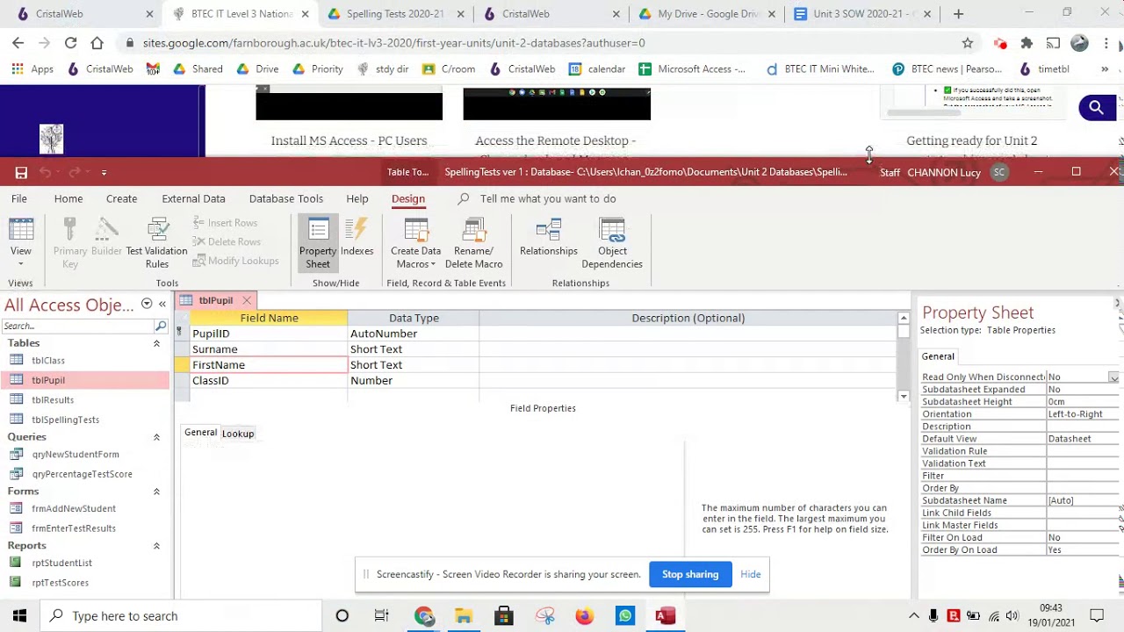1124x632 pixels.
Task: Toggle the Property Sheet button
Action: (318, 243)
